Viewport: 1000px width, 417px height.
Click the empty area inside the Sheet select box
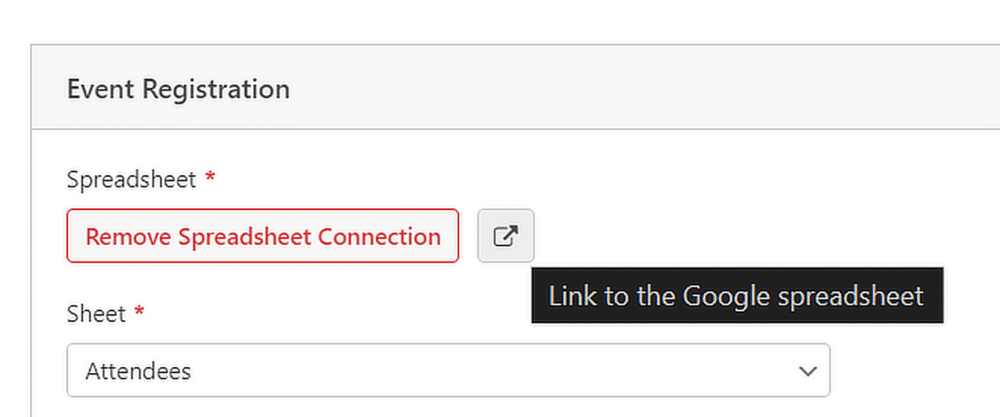point(488,371)
